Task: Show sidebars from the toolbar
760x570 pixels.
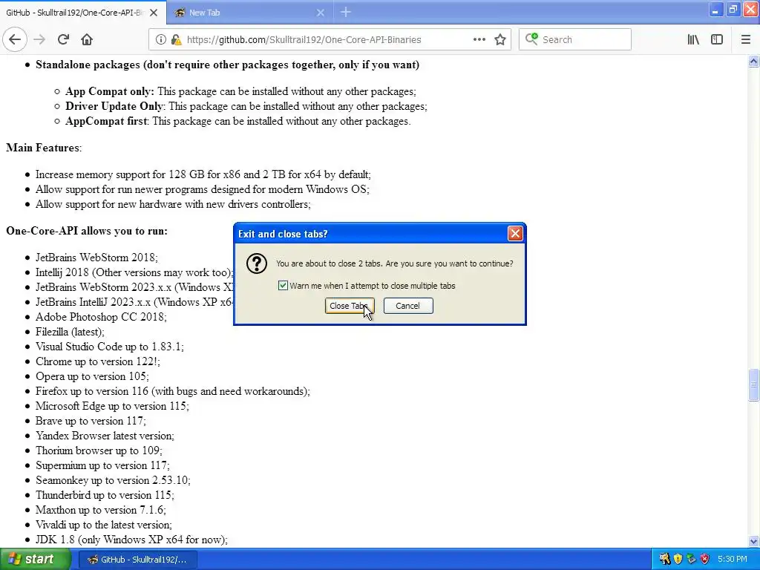Action: (716, 40)
